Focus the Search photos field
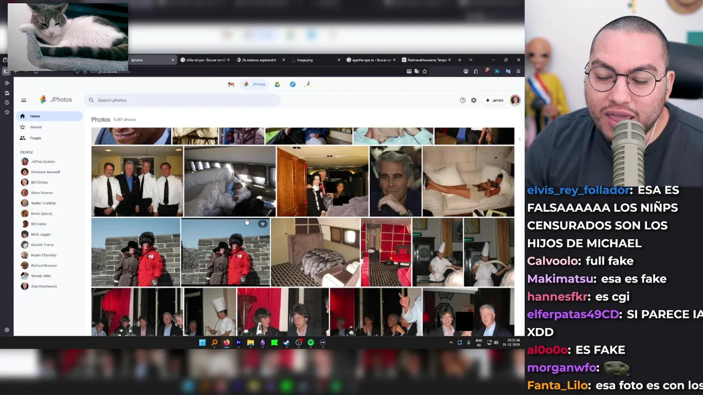Viewport: 703px width, 395px height. coord(182,100)
